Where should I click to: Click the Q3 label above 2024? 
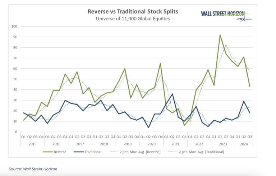pos(250,137)
